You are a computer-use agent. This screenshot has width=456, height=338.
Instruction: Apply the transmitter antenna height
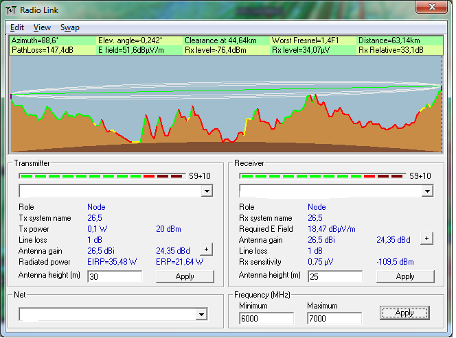click(x=185, y=276)
